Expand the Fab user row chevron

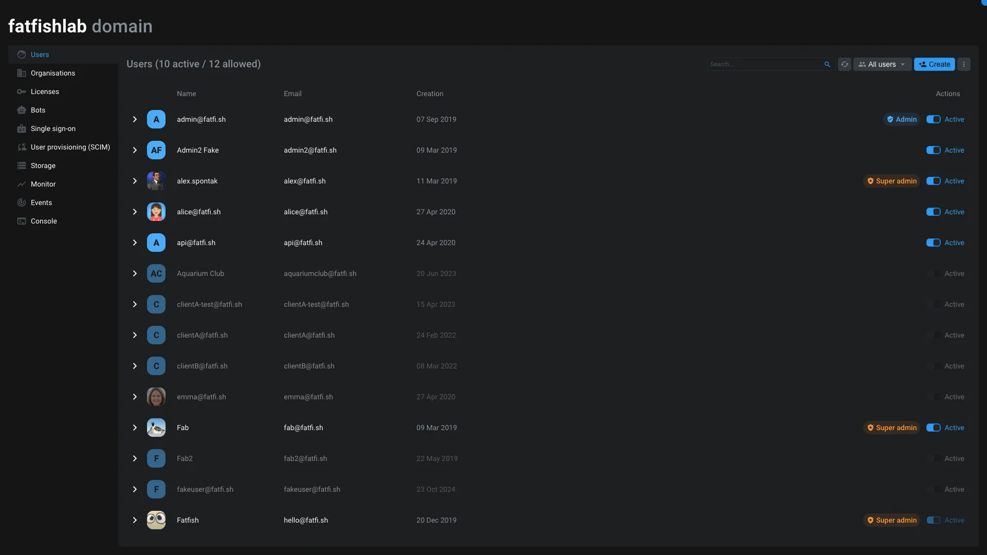click(x=135, y=428)
